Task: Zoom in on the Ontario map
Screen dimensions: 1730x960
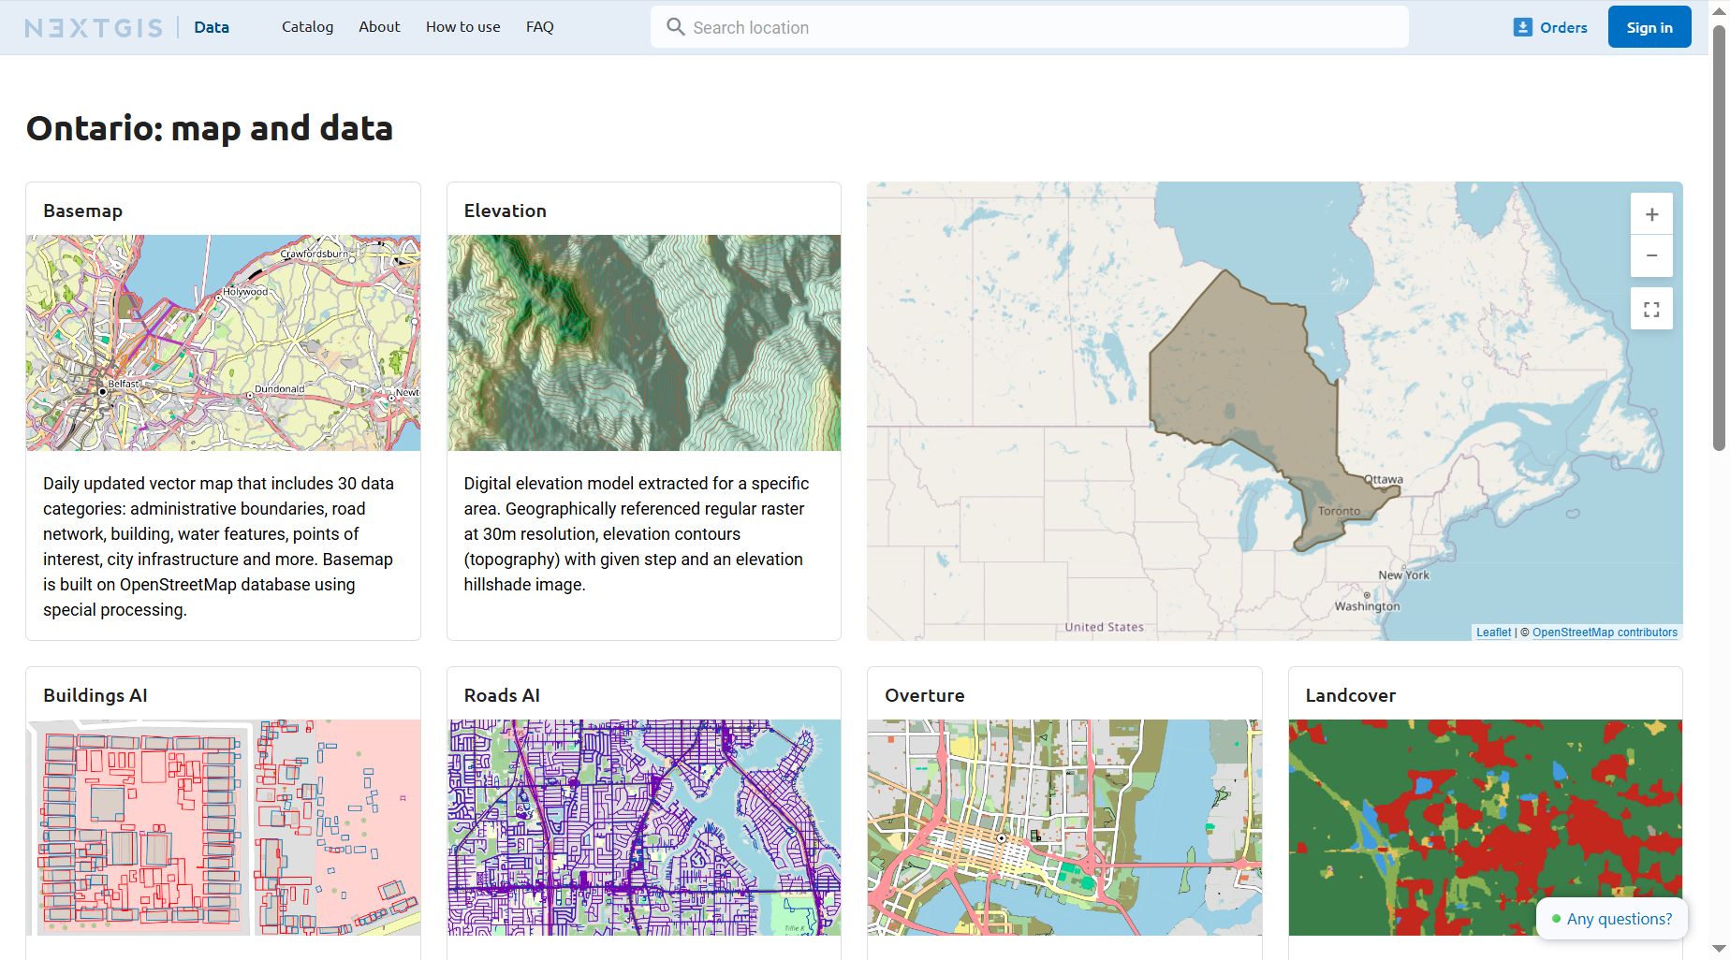Action: pos(1651,214)
